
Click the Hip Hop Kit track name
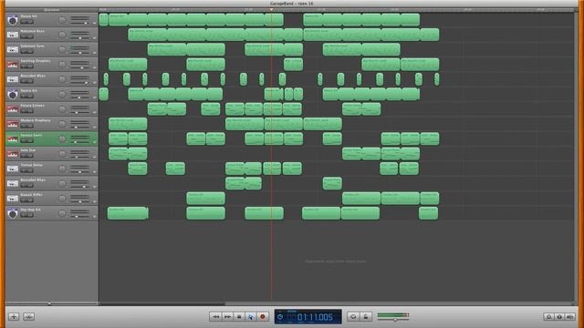(x=30, y=210)
